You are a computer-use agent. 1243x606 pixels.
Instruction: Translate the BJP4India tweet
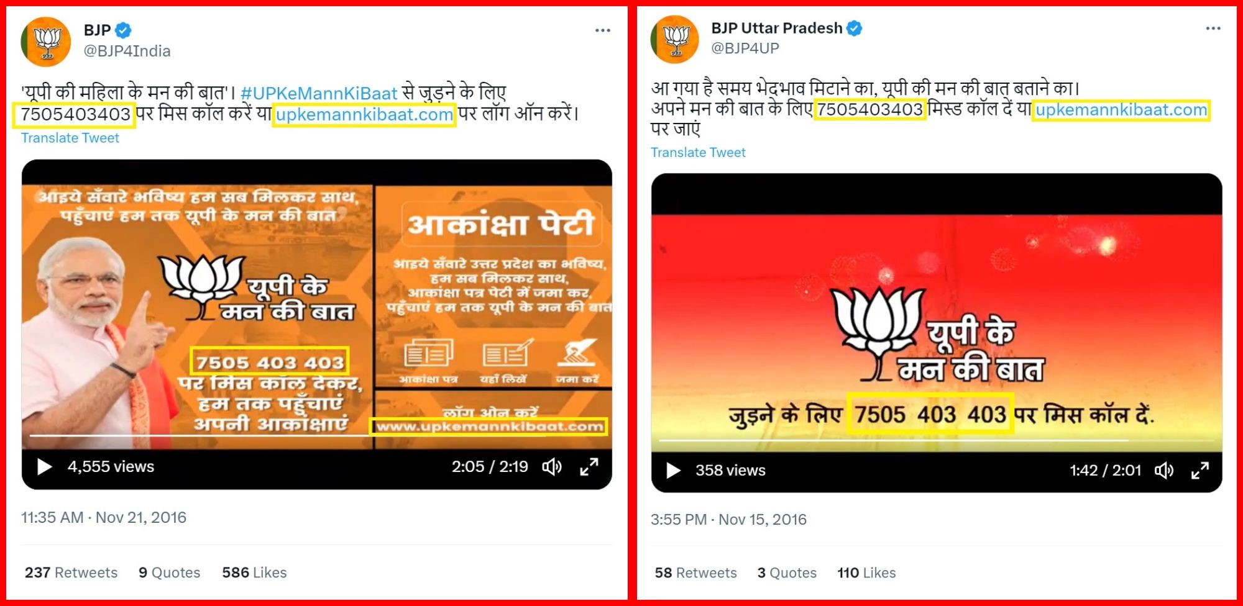coord(70,138)
